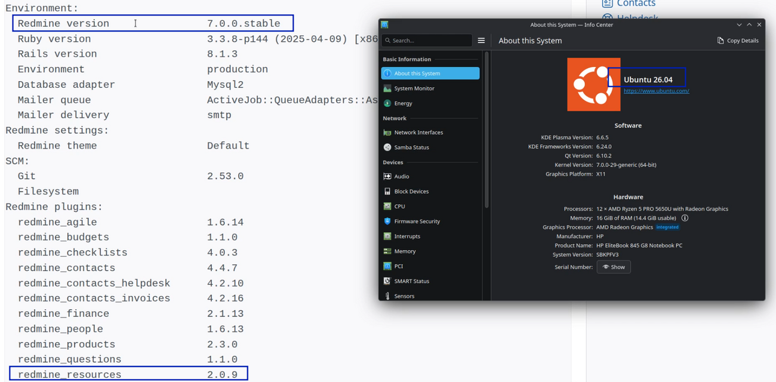The height and width of the screenshot is (382, 776).
Task: Click the Git version 2.53.0 value
Action: pos(225,176)
